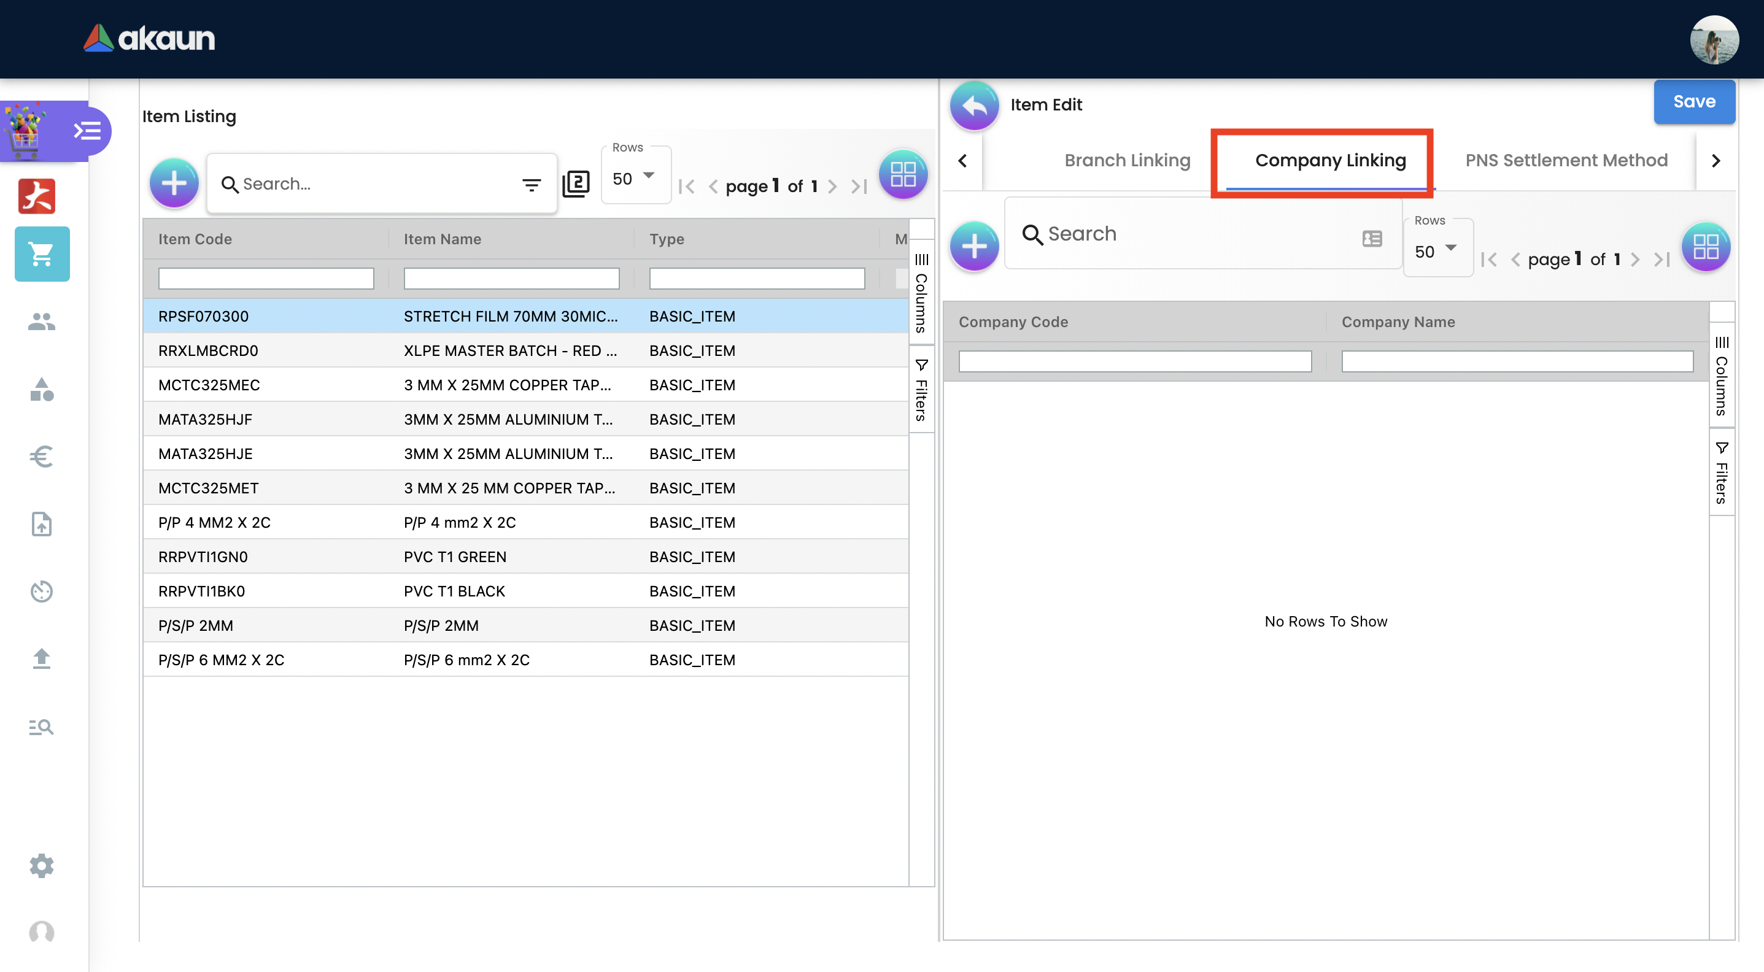Click the Euro currency sidebar icon

(42, 457)
